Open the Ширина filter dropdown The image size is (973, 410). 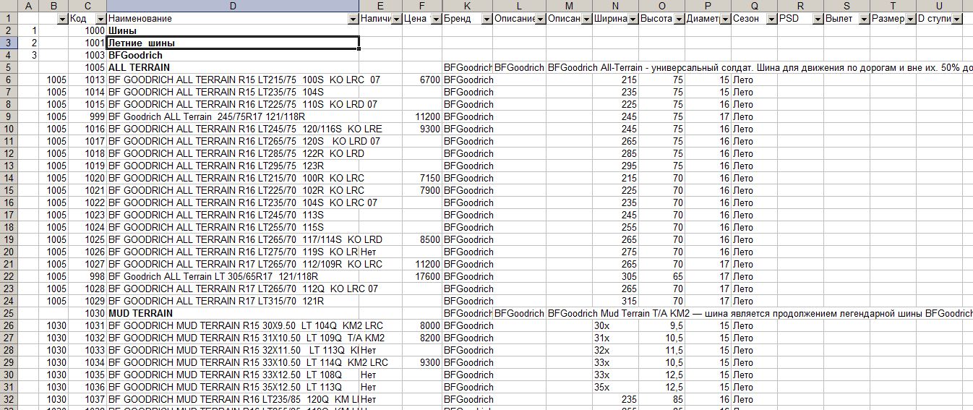633,19
